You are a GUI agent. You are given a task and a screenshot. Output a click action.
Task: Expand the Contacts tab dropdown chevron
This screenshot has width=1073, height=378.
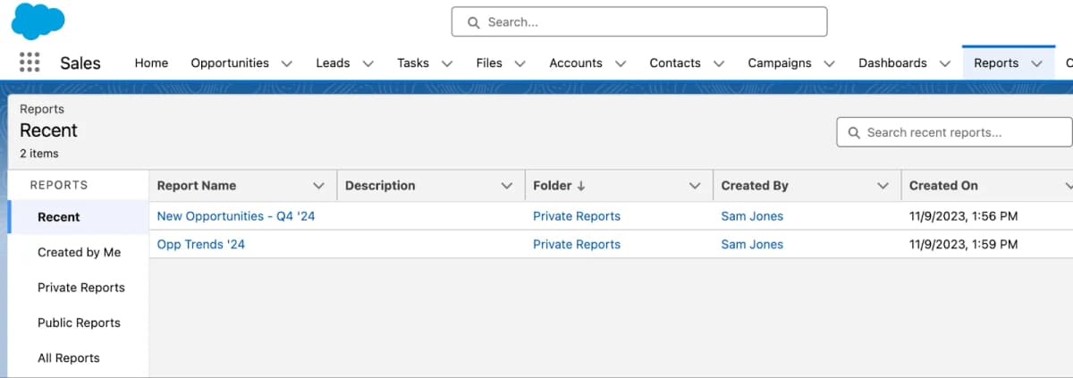coord(719,63)
